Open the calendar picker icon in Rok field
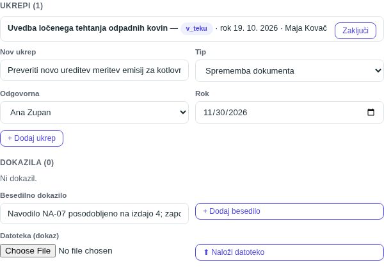The height and width of the screenshot is (267, 384). (371, 112)
